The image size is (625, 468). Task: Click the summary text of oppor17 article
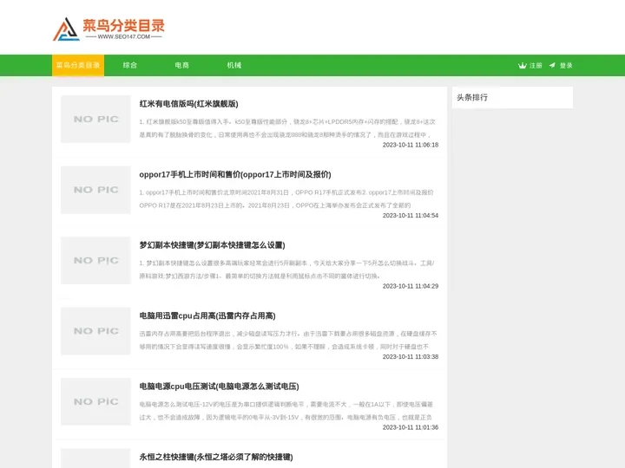[x=286, y=199]
